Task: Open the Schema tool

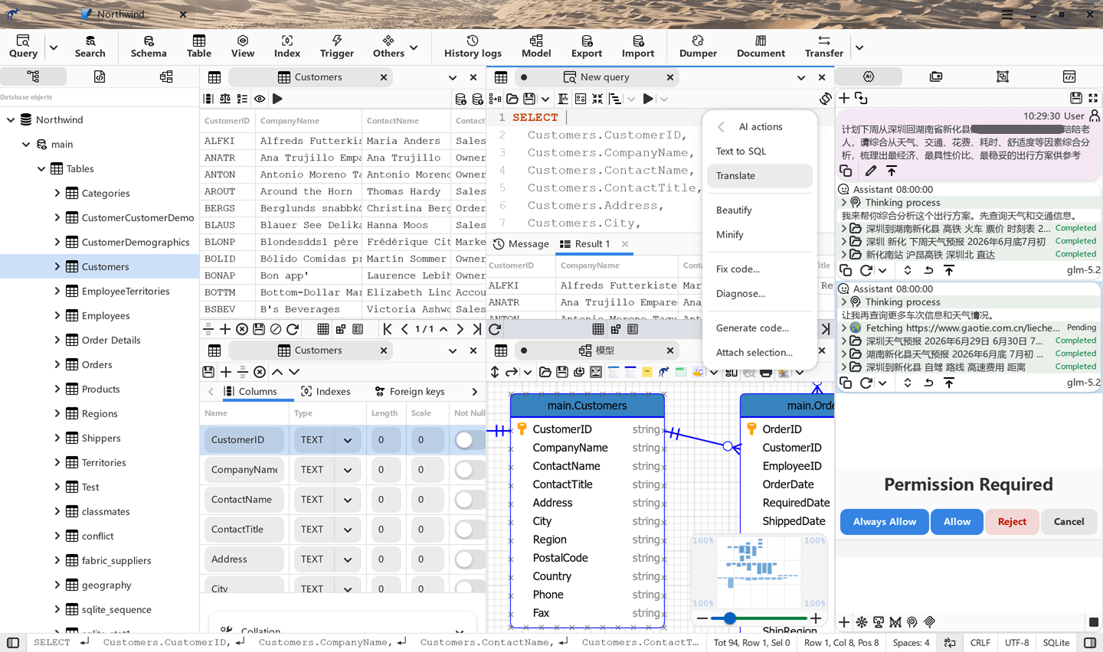Action: click(x=149, y=46)
